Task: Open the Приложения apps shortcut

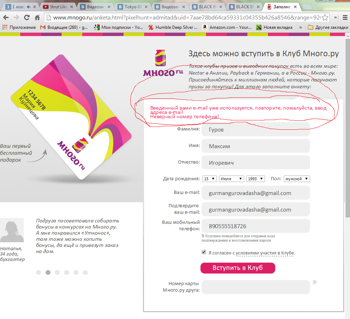Action: 19,27
